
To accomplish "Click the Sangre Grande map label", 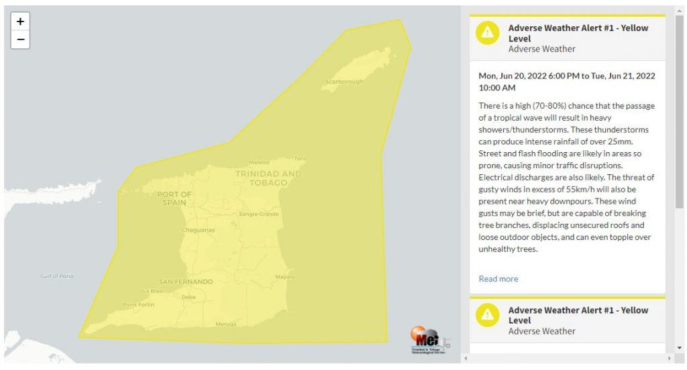I will pyautogui.click(x=258, y=214).
